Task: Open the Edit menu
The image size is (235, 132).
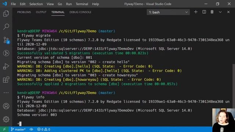Action: click(x=23, y=4)
